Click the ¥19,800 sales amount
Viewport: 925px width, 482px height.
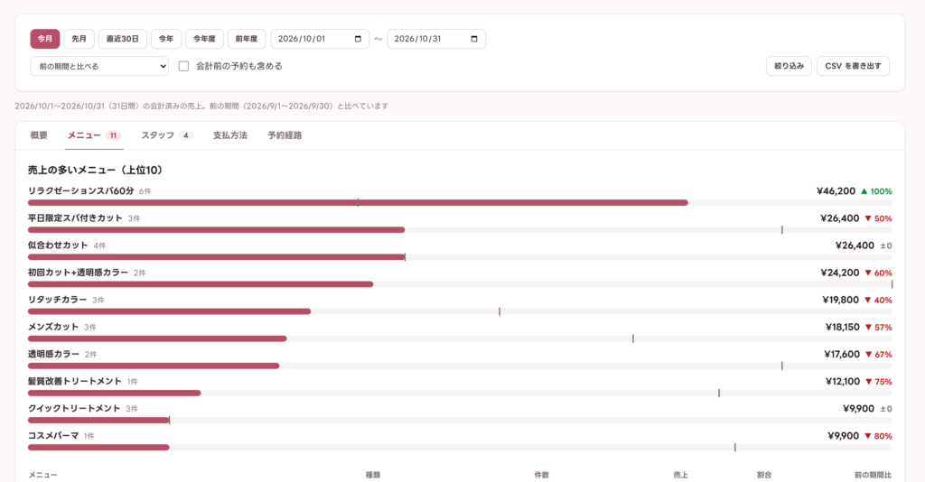[841, 300]
